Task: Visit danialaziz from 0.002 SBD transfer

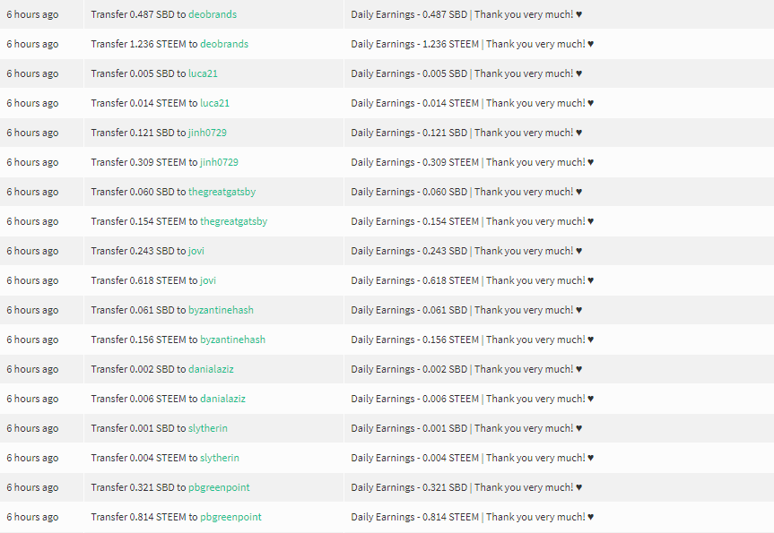Action: (211, 369)
